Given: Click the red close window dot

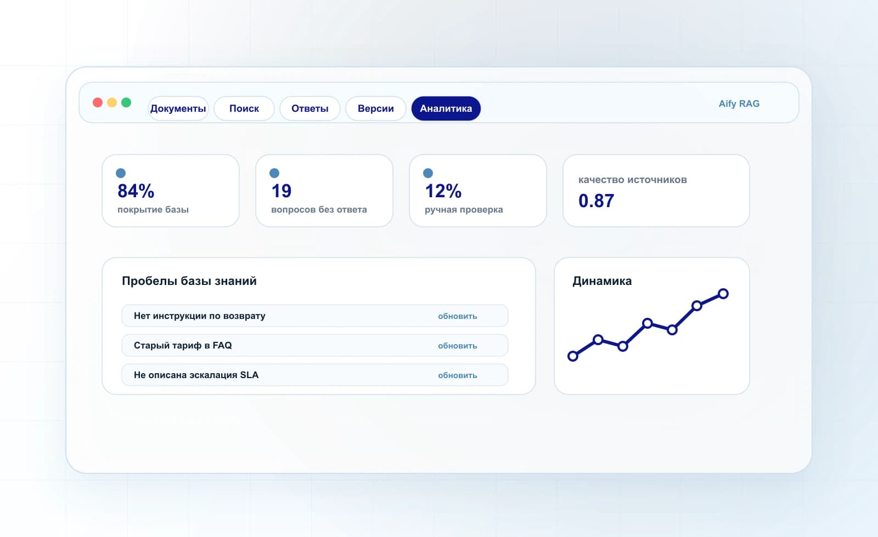Looking at the screenshot, I should pyautogui.click(x=98, y=102).
